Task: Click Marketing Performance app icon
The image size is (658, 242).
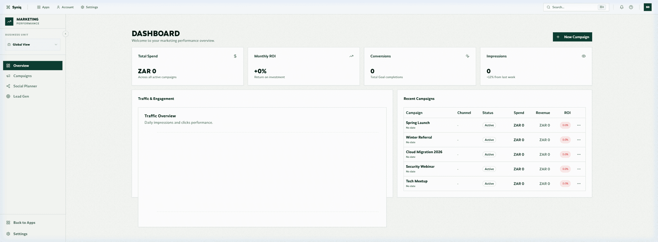Action: tap(9, 21)
